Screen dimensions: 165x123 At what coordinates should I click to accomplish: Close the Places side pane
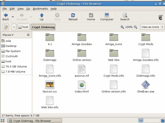(28, 35)
